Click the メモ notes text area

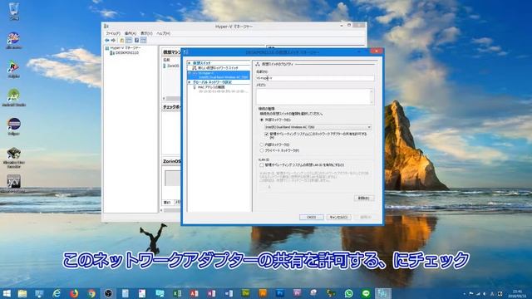[313, 96]
